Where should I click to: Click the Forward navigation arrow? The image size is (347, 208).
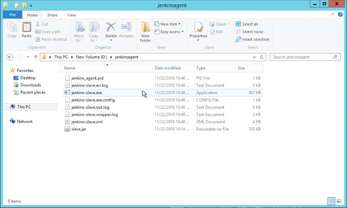tap(19, 57)
